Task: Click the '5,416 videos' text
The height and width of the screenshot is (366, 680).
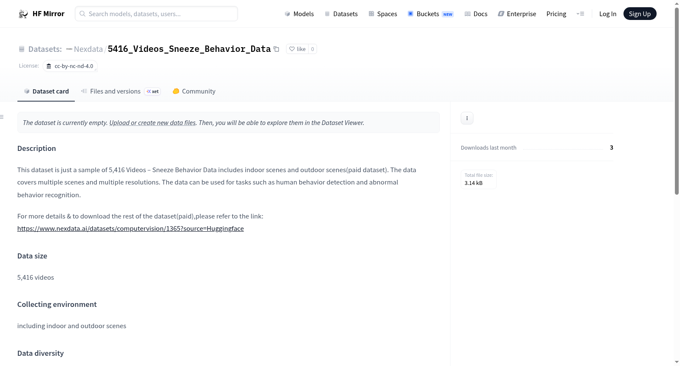Action: coord(36,278)
